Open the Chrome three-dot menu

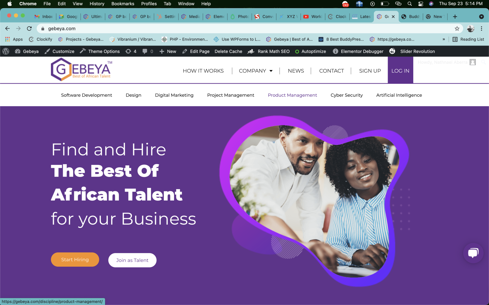[x=481, y=29]
